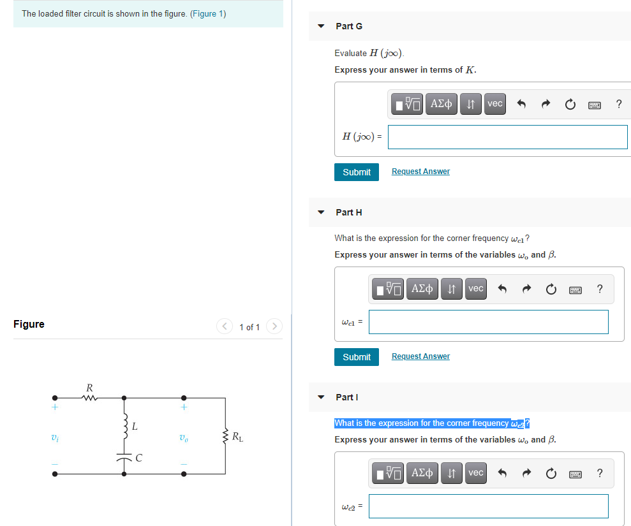631x526 pixels.
Task: Open the ΑΣφ symbols palette in Part I
Action: click(x=422, y=472)
